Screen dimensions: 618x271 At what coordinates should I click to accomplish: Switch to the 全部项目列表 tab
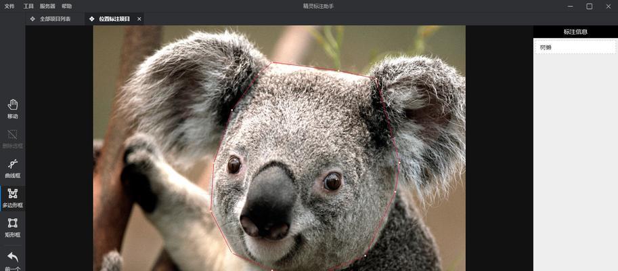50,19
